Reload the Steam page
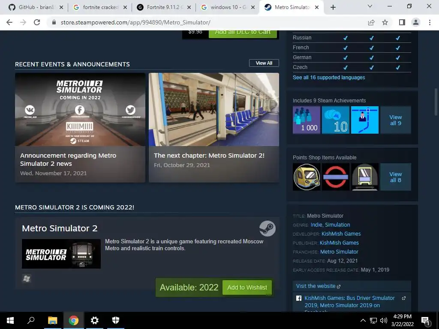This screenshot has width=439, height=329. coord(37,22)
